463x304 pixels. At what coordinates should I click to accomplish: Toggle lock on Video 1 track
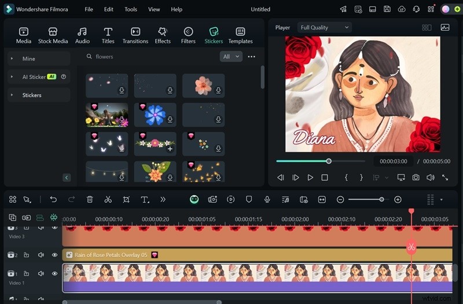coord(26,273)
